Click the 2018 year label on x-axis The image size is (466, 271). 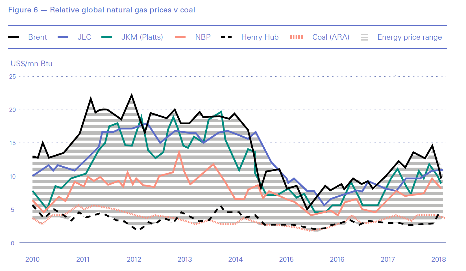[x=438, y=259]
